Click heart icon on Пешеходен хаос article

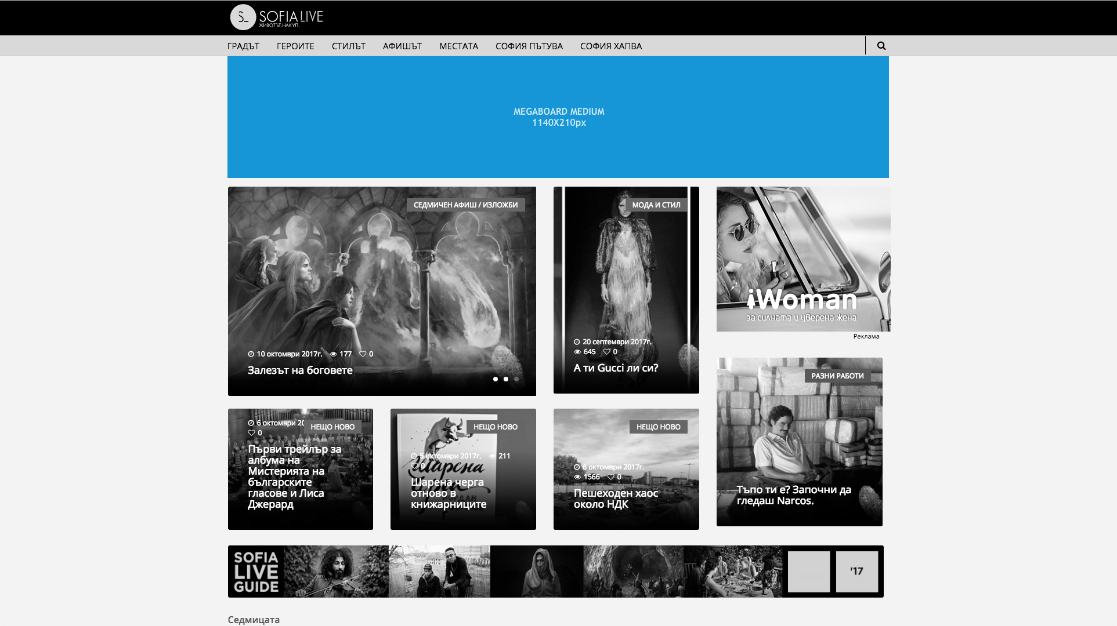click(610, 477)
